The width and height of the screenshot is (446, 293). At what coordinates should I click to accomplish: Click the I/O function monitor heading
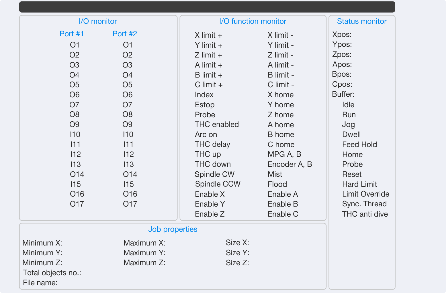click(x=253, y=21)
